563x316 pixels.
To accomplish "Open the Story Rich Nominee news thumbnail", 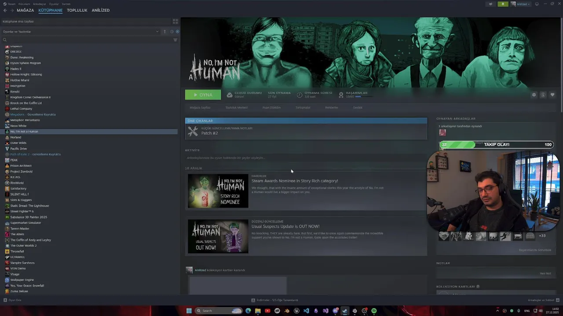I will point(218,191).
